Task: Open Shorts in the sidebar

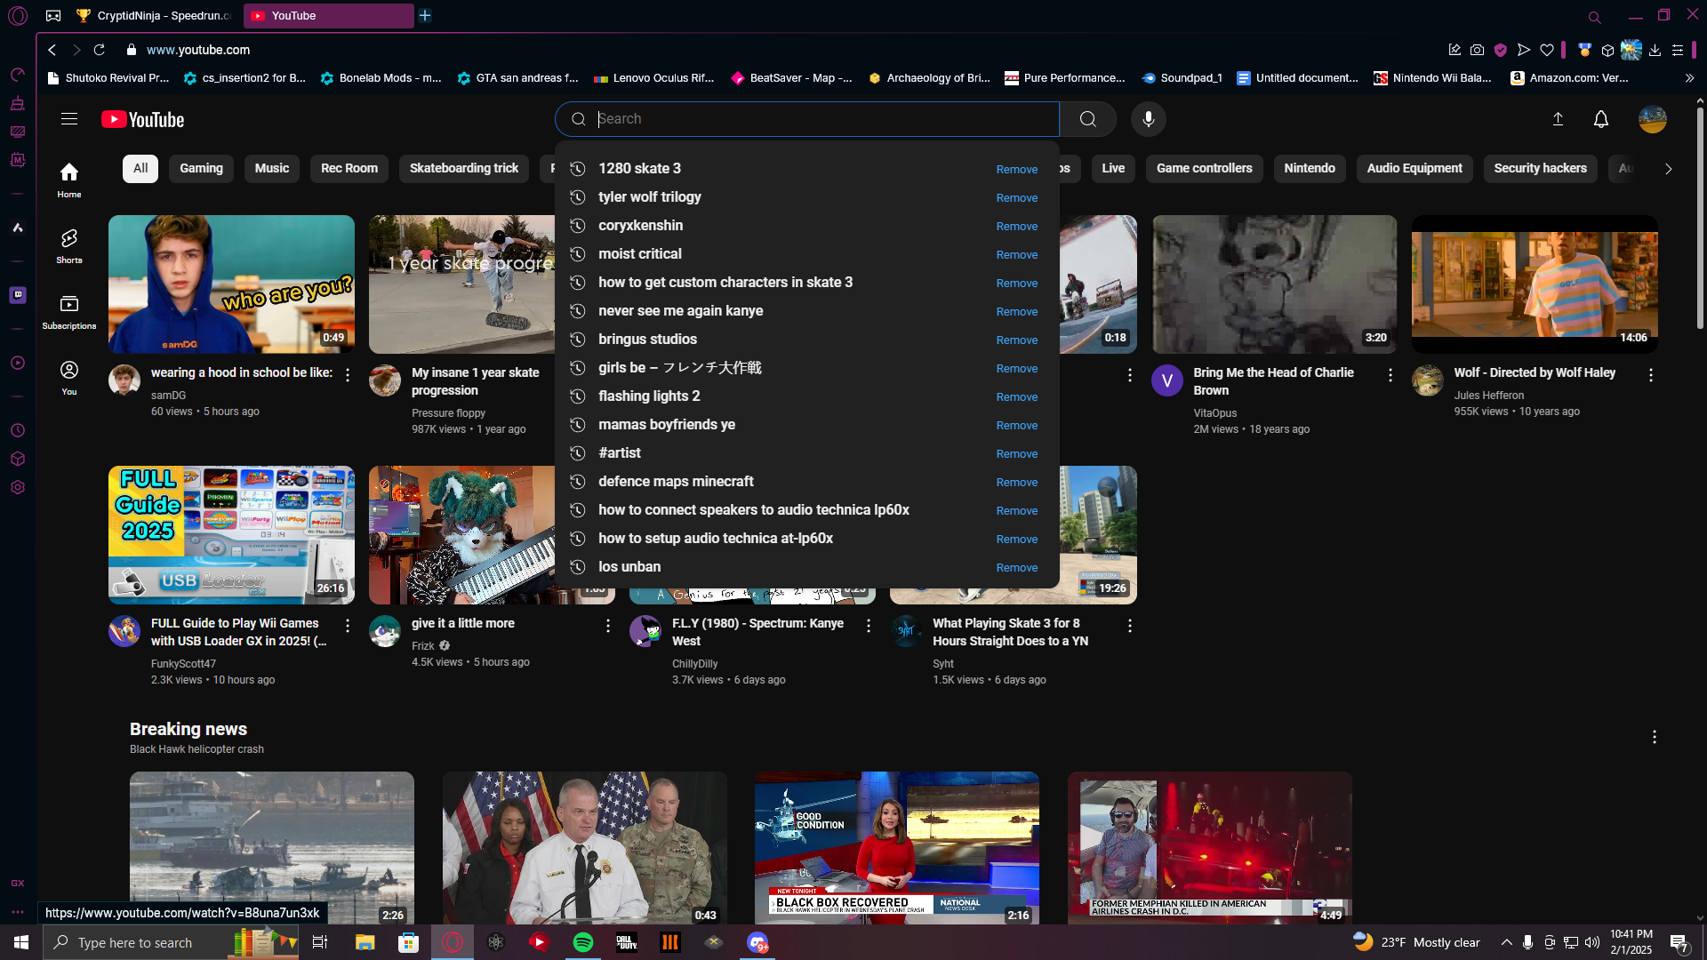Action: (69, 245)
